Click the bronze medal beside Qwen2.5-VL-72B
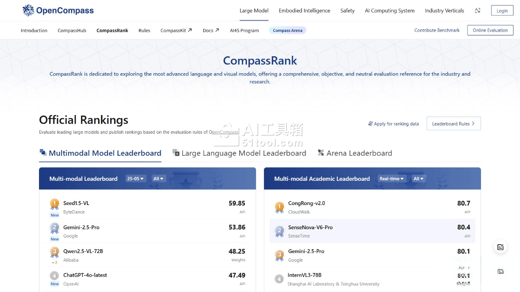 click(55, 252)
